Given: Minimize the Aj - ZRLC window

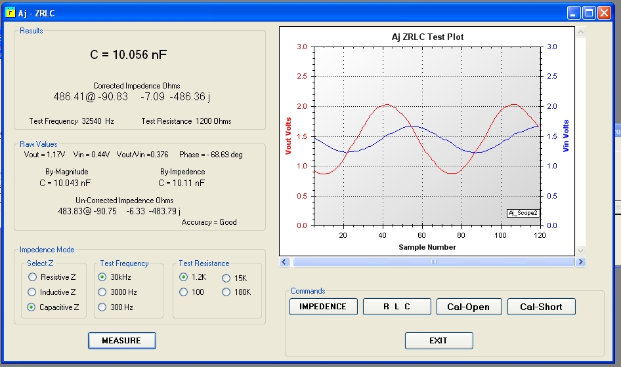Looking at the screenshot, I should [x=574, y=13].
